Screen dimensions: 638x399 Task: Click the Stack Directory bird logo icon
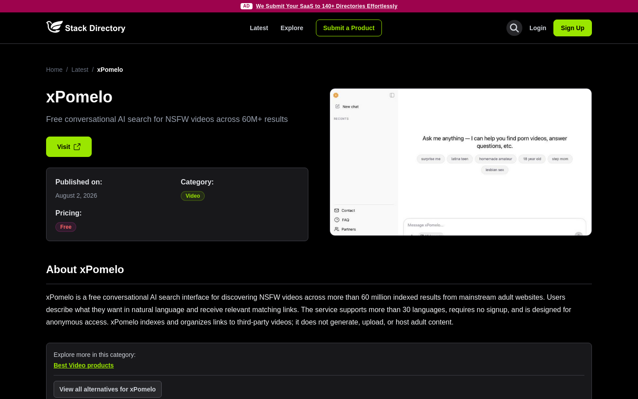click(x=54, y=27)
